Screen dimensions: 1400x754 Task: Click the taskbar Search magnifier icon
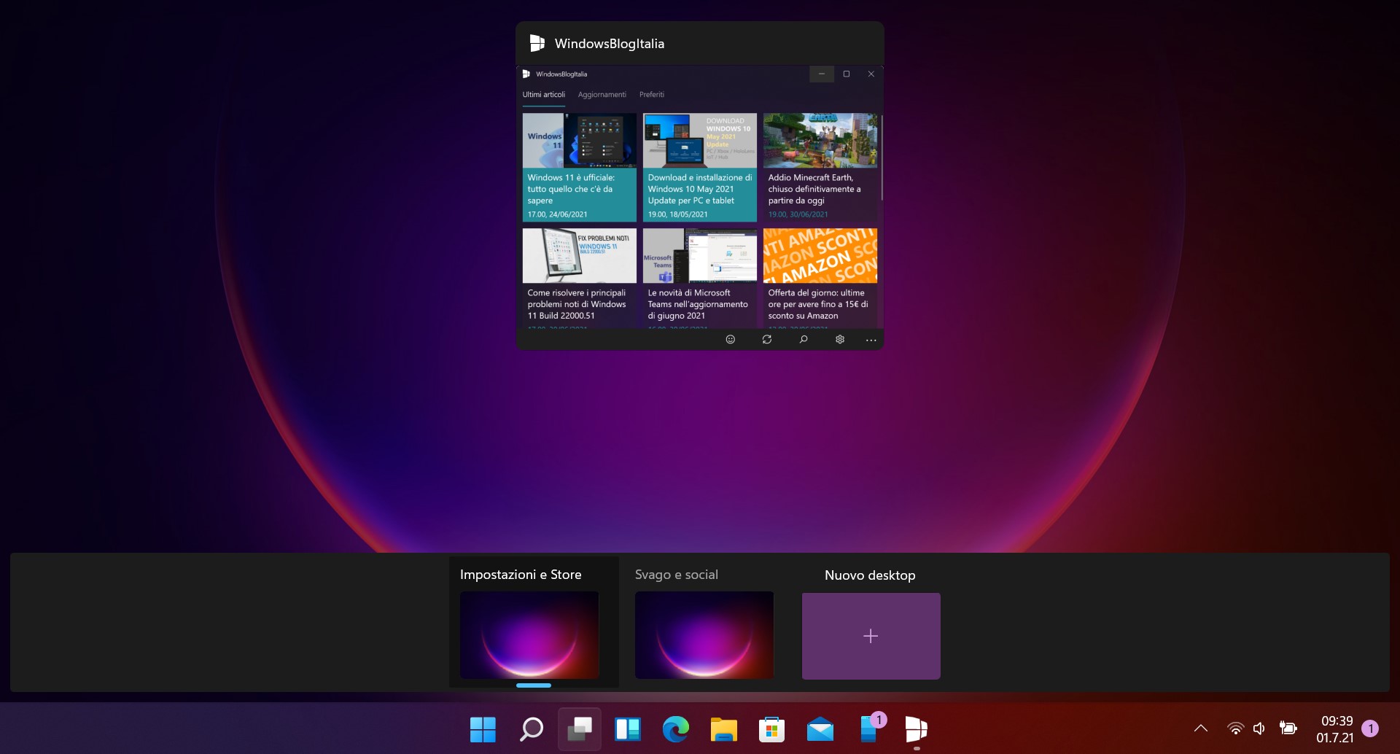[x=531, y=729]
